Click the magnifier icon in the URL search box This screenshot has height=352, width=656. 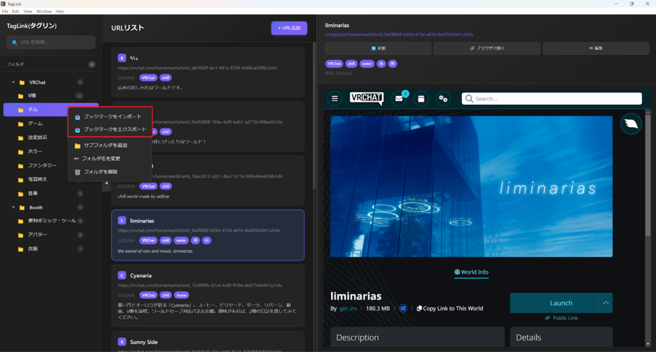tap(15, 42)
